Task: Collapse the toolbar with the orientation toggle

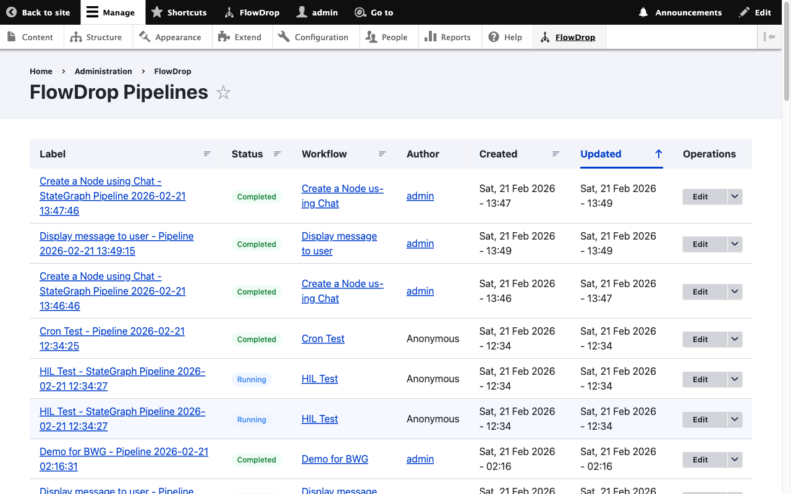Action: [770, 36]
